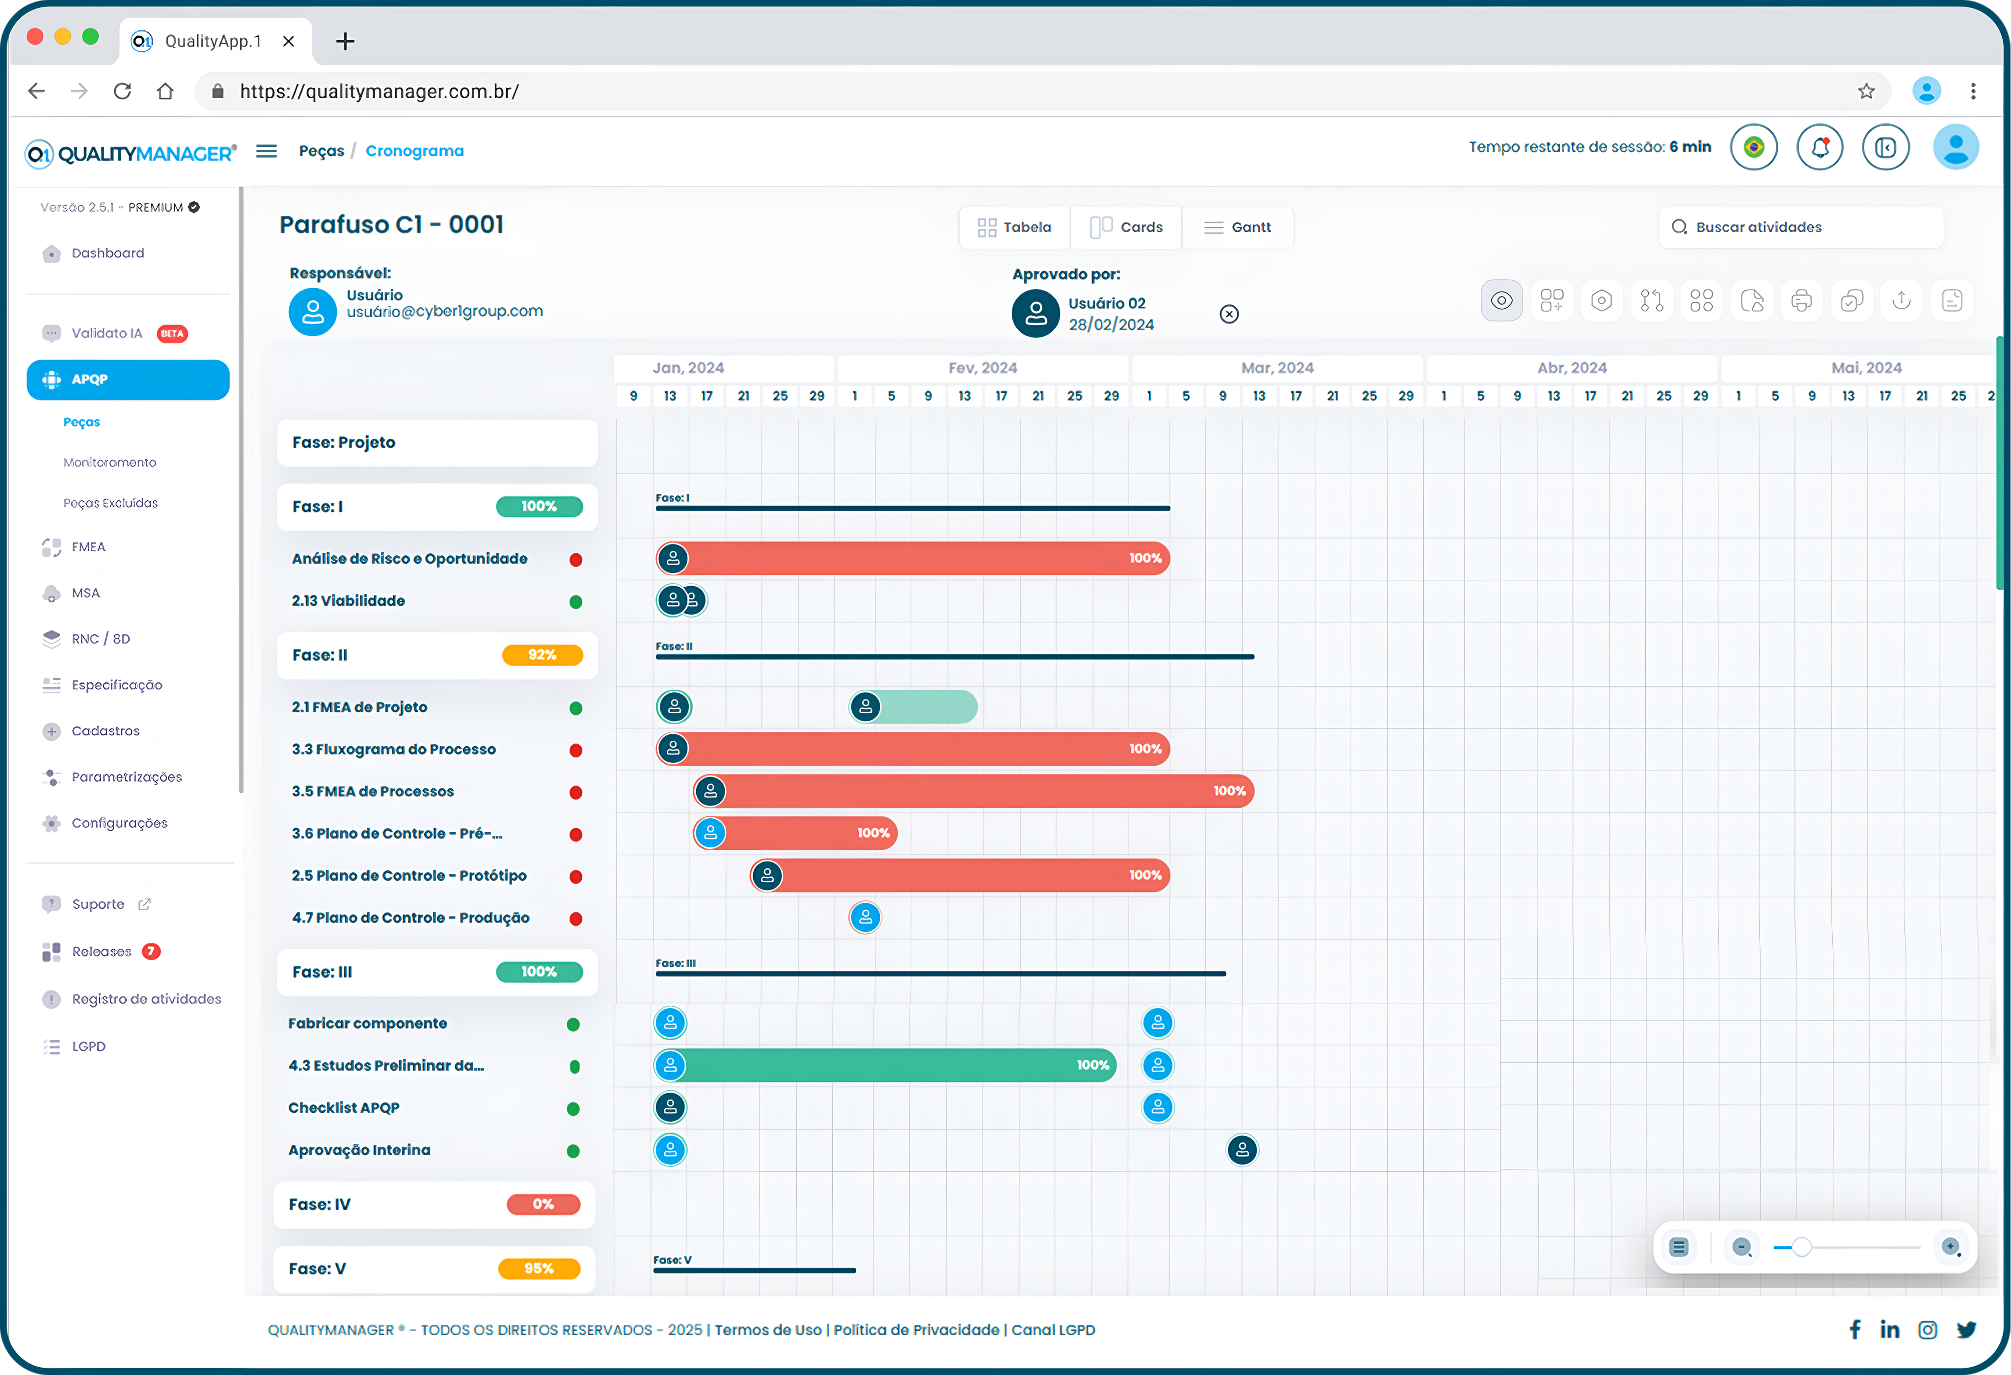This screenshot has height=1375, width=2011.
Task: Click the zoom-out magnifier on Gantt control
Action: pyautogui.click(x=1741, y=1247)
